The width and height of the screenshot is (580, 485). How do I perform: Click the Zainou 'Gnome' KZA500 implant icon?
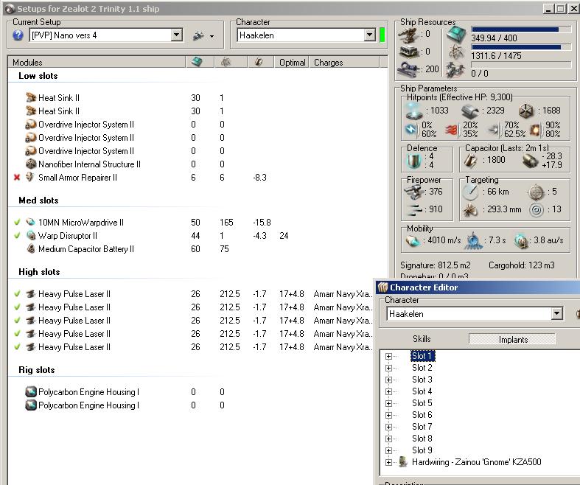(403, 462)
